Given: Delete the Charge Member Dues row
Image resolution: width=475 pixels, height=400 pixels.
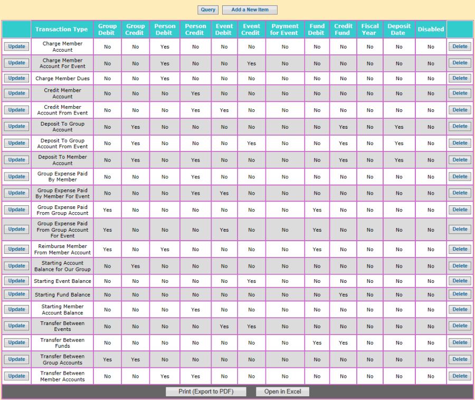Looking at the screenshot, I should (x=460, y=78).
